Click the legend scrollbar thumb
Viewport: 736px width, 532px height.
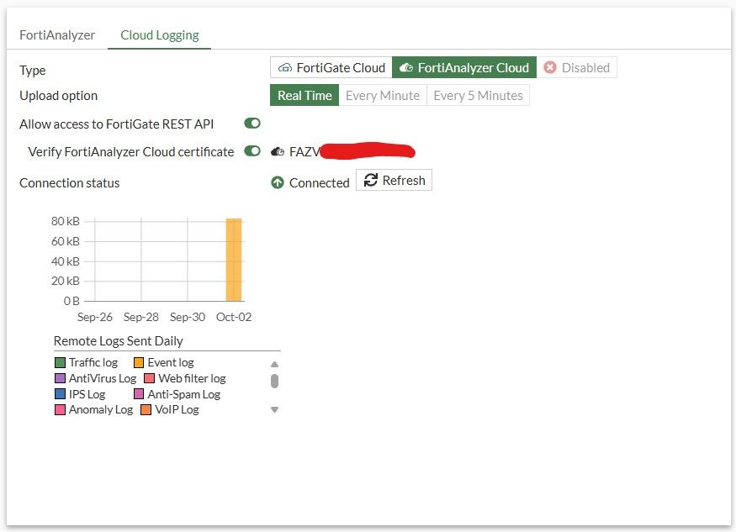pyautogui.click(x=274, y=382)
